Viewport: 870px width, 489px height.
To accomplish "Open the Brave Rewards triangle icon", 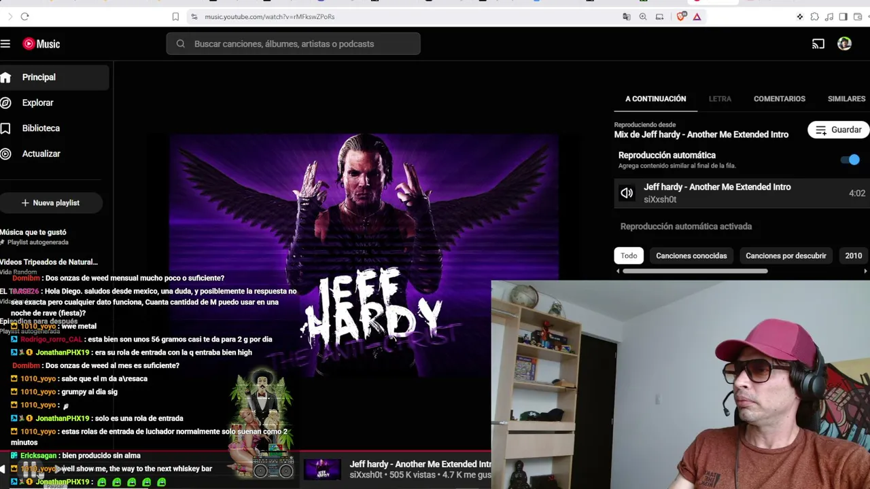I will [697, 16].
